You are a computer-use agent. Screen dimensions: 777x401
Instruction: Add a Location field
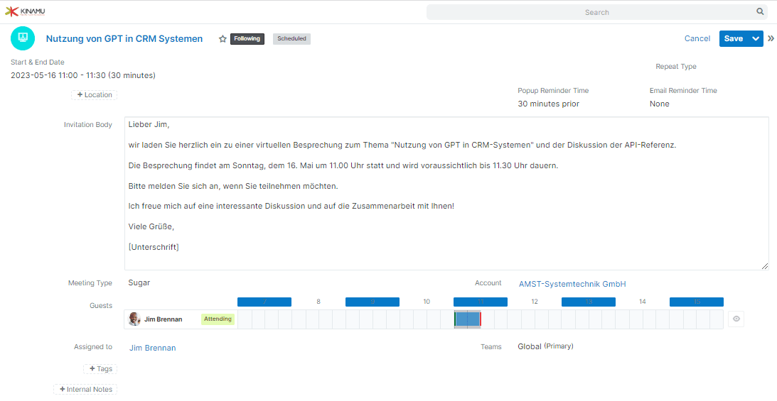pyautogui.click(x=94, y=94)
